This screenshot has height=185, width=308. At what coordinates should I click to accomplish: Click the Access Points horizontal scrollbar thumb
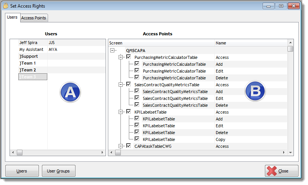pyautogui.click(x=118, y=152)
